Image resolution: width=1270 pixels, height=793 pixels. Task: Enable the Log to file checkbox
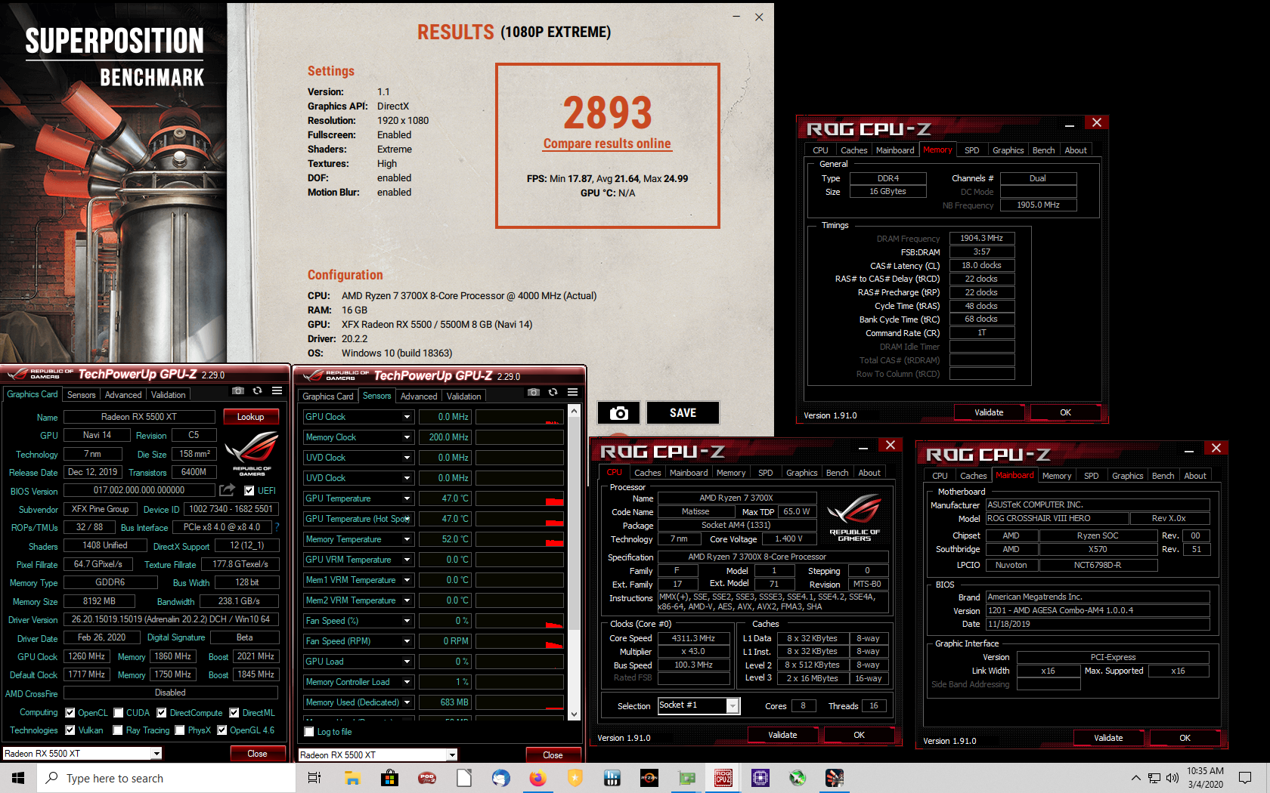pyautogui.click(x=309, y=732)
